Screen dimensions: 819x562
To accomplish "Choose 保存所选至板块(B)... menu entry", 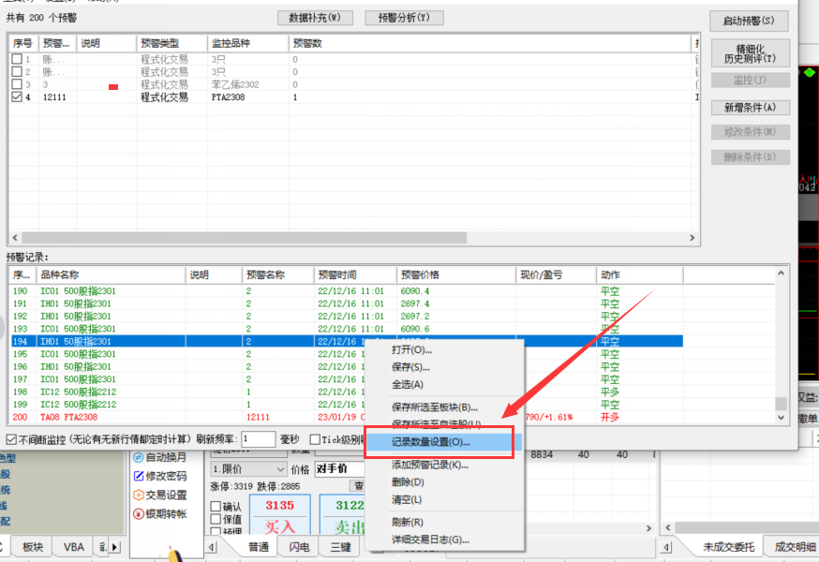I will (x=435, y=407).
